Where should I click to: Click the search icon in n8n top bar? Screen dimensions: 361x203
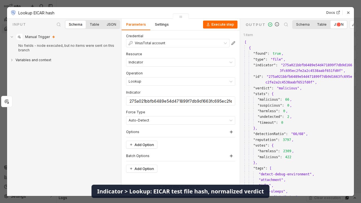(41, 6)
